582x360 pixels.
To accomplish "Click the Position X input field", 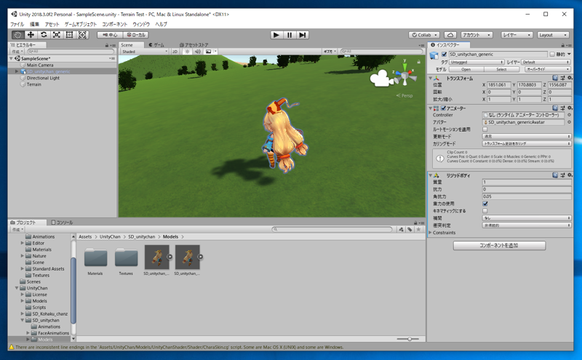I will pyautogui.click(x=499, y=84).
